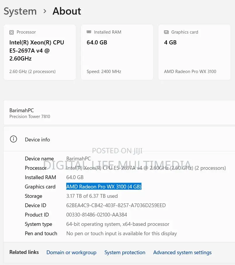235x265 pixels.
Task: Click 'AMD Radeon Pro WX 3100' card subtitle
Action: (x=190, y=72)
